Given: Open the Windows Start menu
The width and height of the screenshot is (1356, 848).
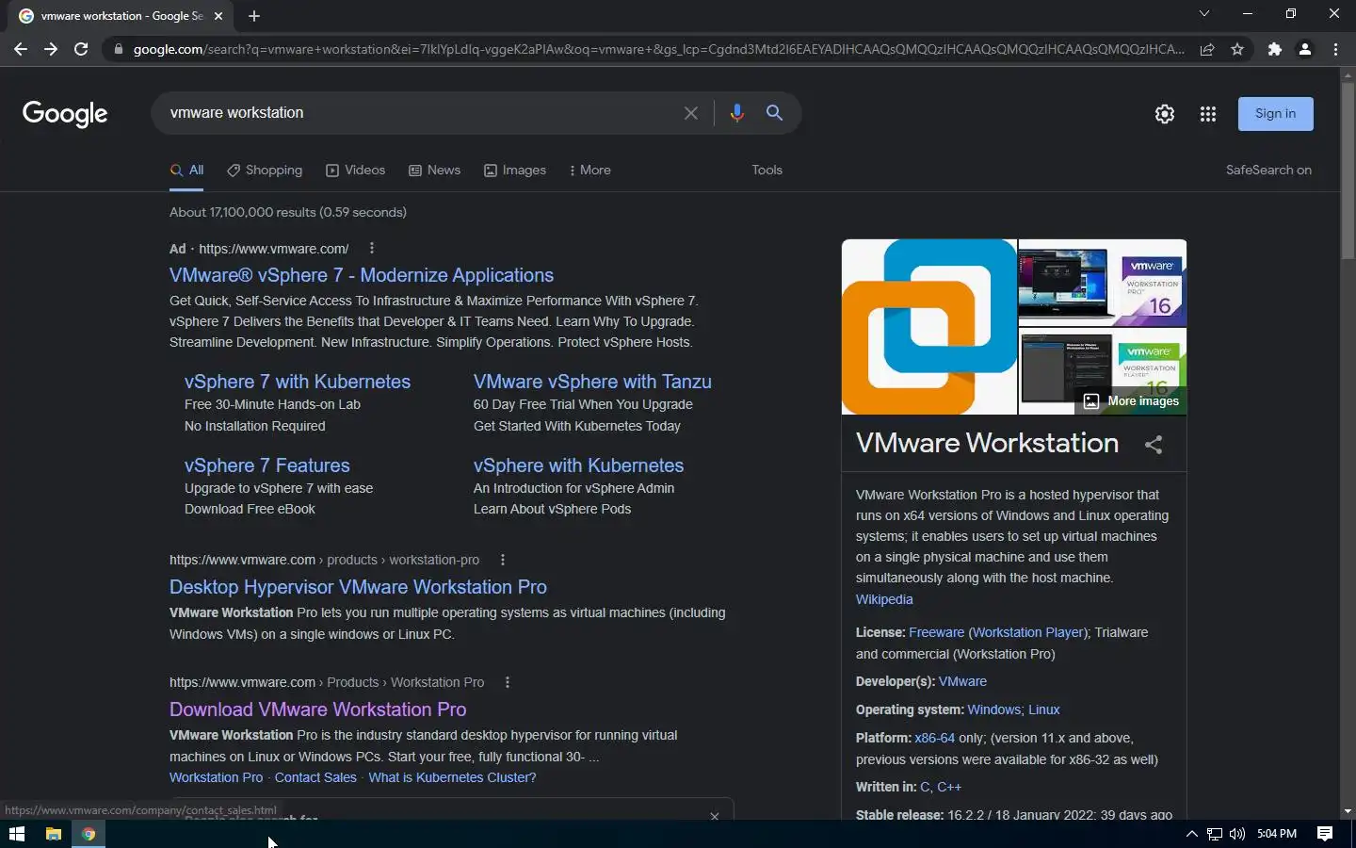Looking at the screenshot, I should pyautogui.click(x=16, y=834).
